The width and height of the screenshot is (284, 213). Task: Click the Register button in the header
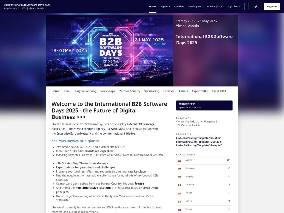[x=272, y=6]
